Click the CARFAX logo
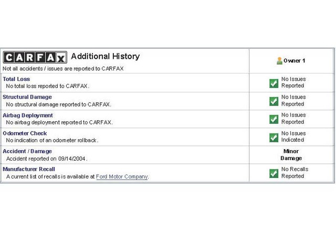The width and height of the screenshot is (336, 252). coord(35,57)
